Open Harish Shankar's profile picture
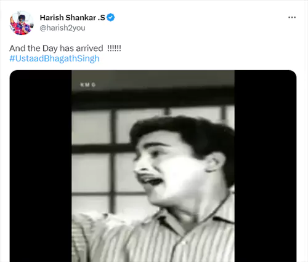308x262 pixels. (x=22, y=23)
